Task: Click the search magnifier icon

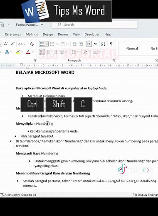Action: click(59, 25)
